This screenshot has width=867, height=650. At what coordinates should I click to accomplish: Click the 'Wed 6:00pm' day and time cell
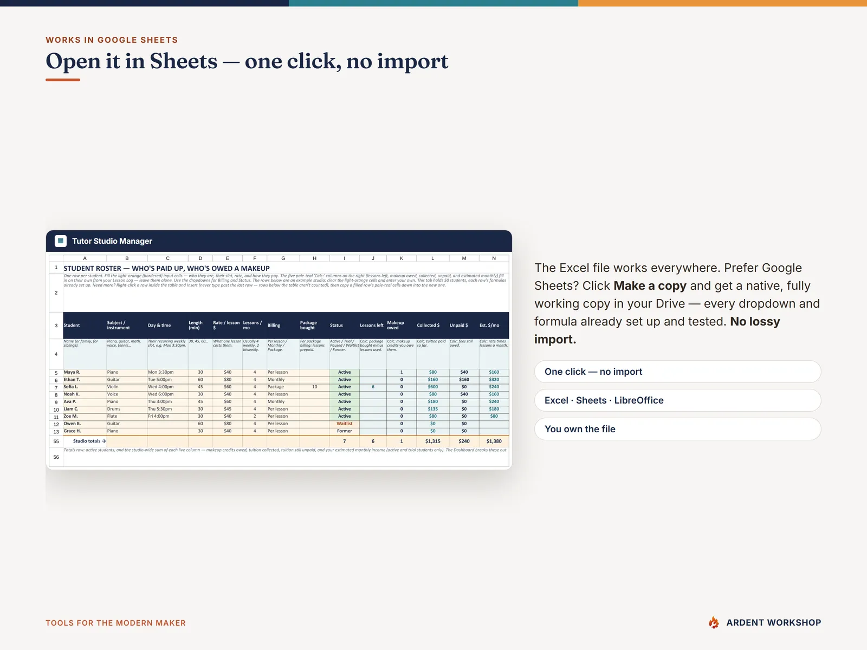point(167,394)
